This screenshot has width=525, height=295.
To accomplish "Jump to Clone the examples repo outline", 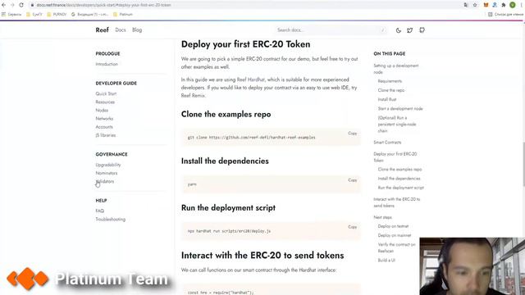I will [400, 170].
